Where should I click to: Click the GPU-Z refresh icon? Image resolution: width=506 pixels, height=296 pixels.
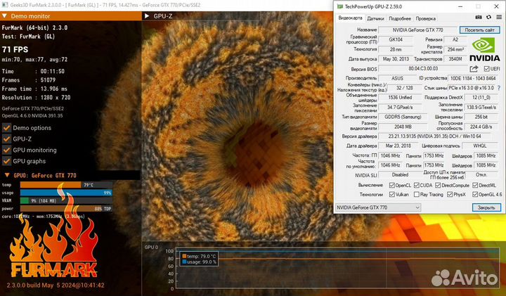488,18
